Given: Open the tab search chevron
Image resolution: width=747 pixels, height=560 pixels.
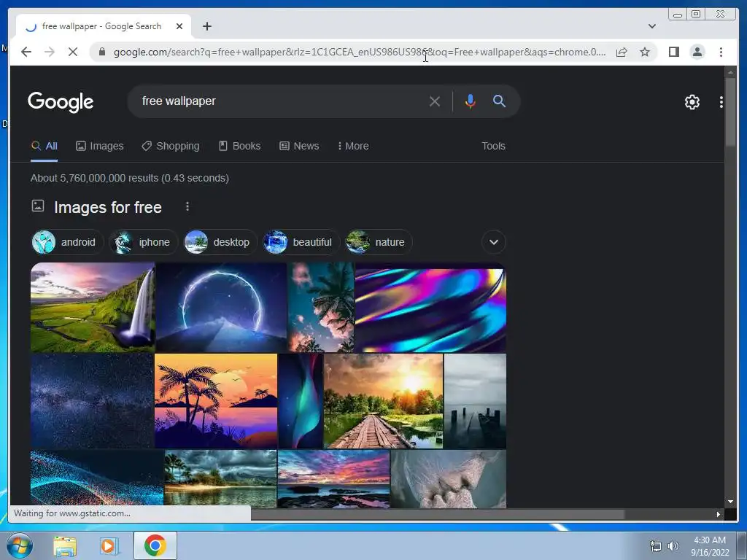Looking at the screenshot, I should pos(652,26).
